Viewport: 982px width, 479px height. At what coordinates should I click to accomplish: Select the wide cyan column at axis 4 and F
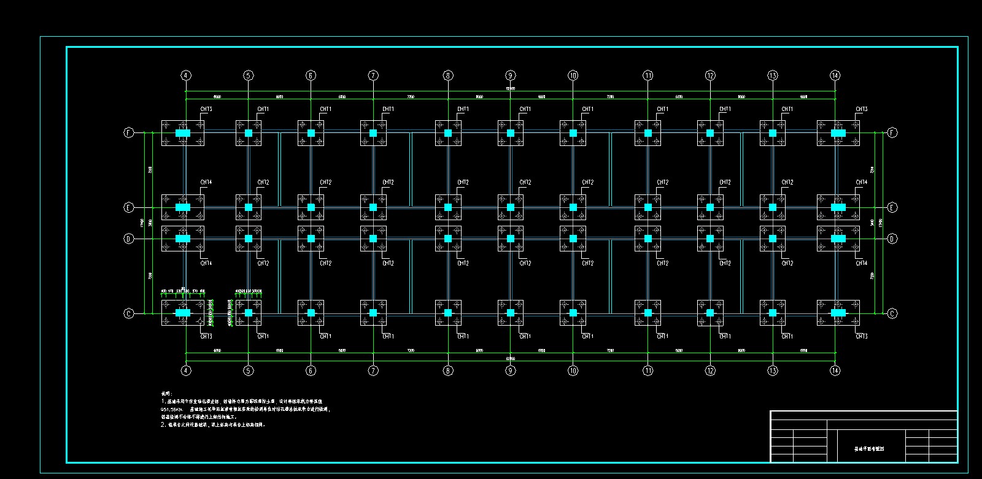coord(183,132)
